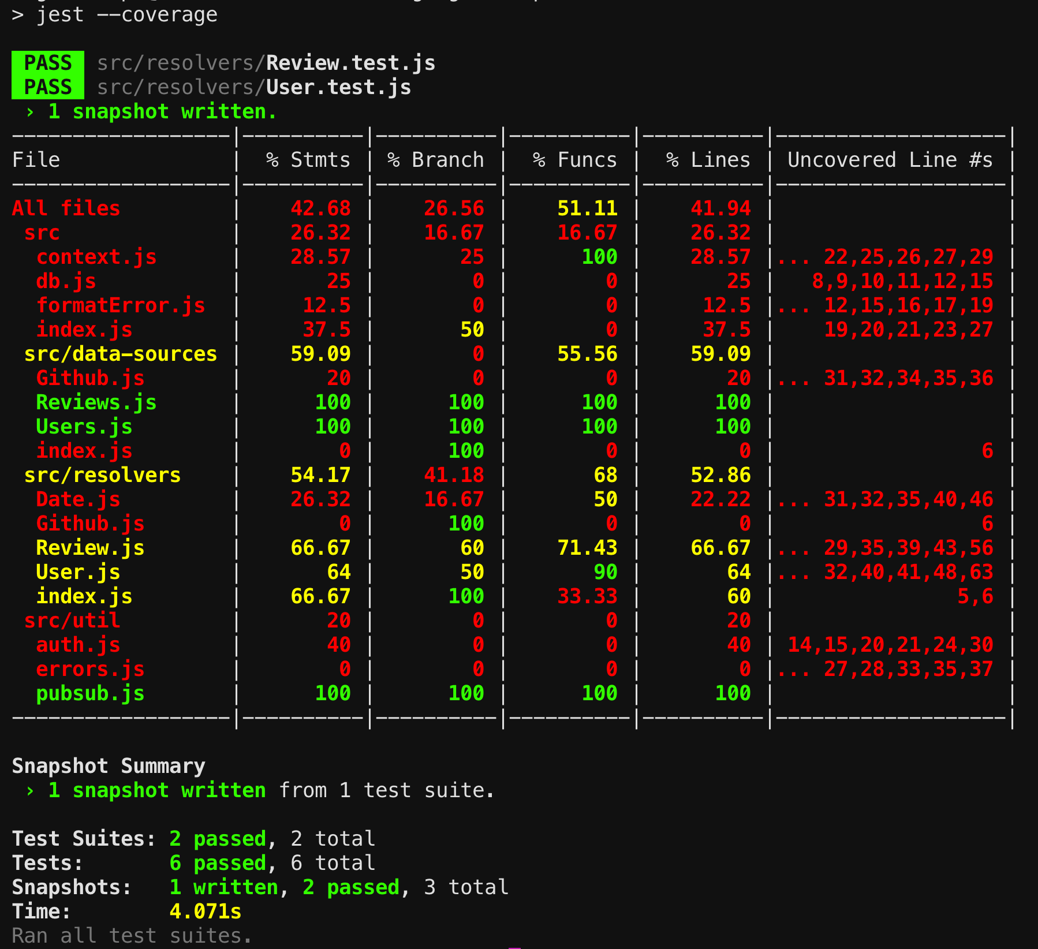Click the db.js file name
Viewport: 1038px width, 949px height.
point(66,281)
